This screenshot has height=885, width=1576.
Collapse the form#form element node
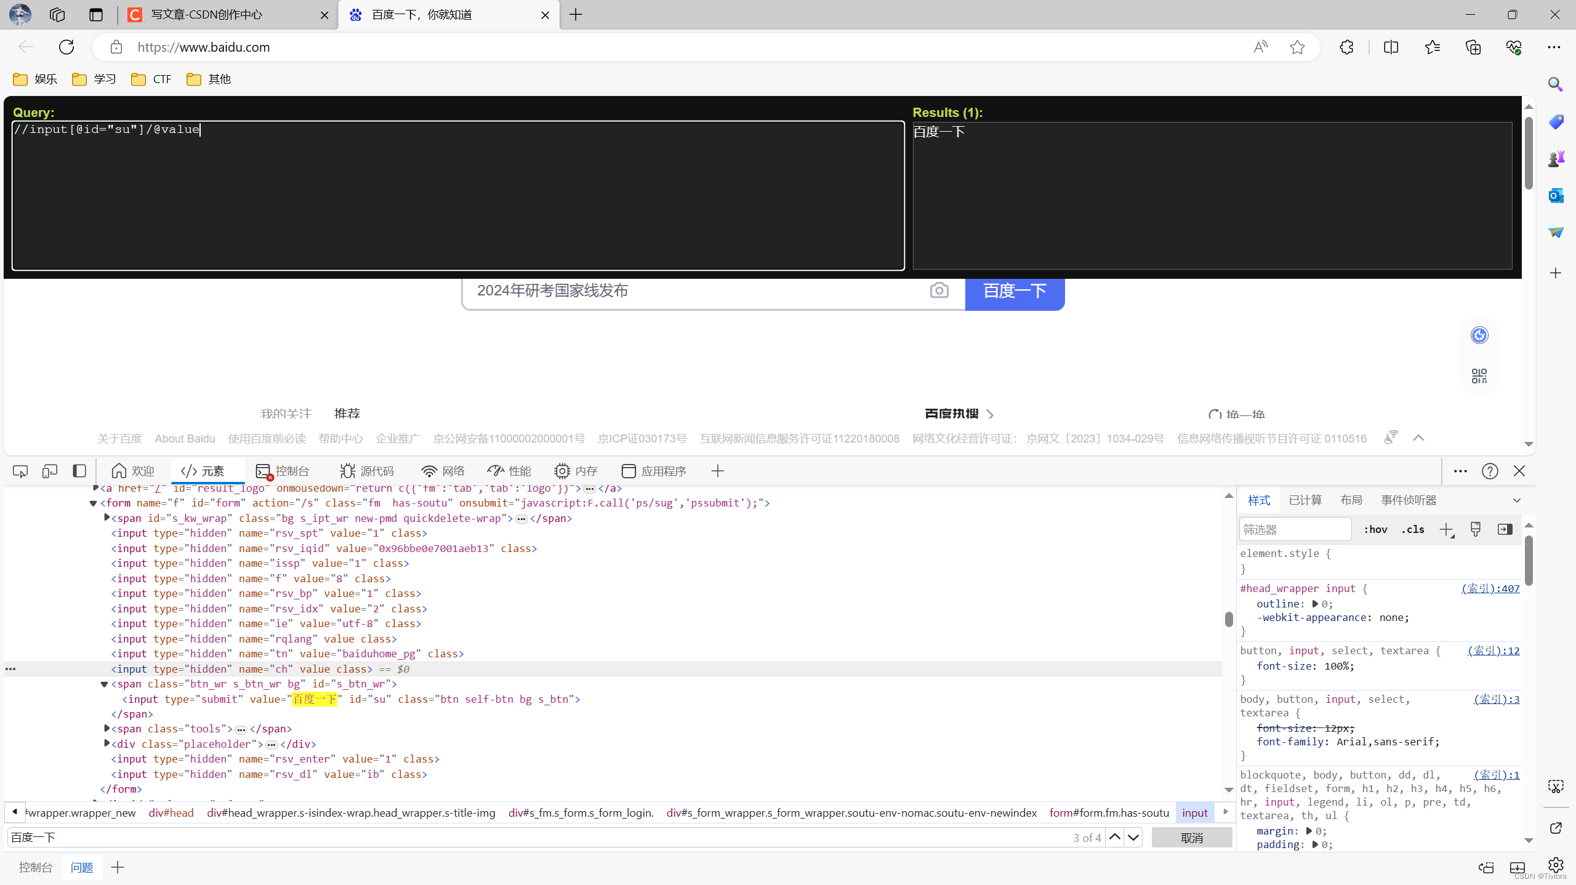(94, 503)
